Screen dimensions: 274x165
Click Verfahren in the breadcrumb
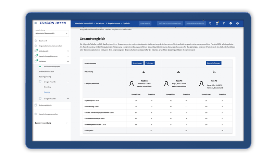point(100,23)
